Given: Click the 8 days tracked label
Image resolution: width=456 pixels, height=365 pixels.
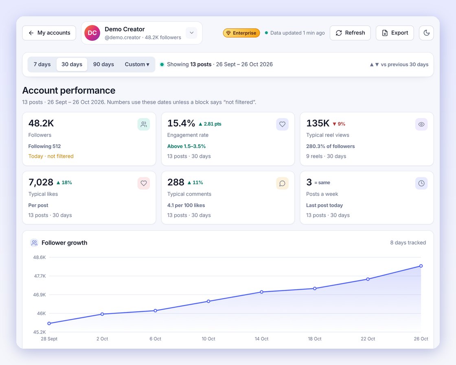Looking at the screenshot, I should 408,243.
